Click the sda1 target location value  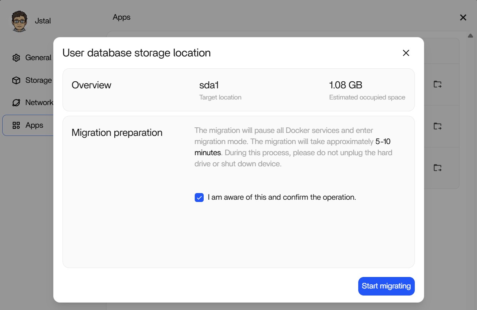[x=209, y=85]
